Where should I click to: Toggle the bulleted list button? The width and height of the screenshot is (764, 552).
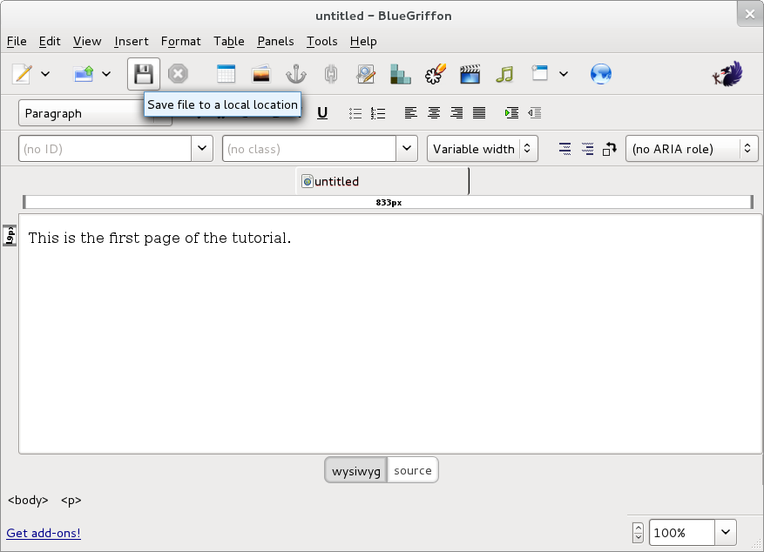[x=355, y=113]
